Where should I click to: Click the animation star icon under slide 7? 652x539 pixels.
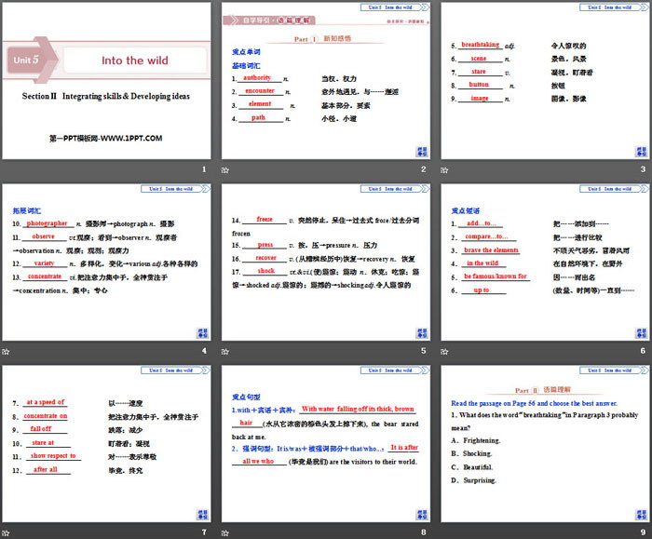click(x=7, y=532)
